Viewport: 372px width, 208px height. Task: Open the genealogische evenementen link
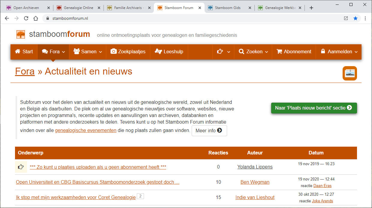tap(86, 130)
